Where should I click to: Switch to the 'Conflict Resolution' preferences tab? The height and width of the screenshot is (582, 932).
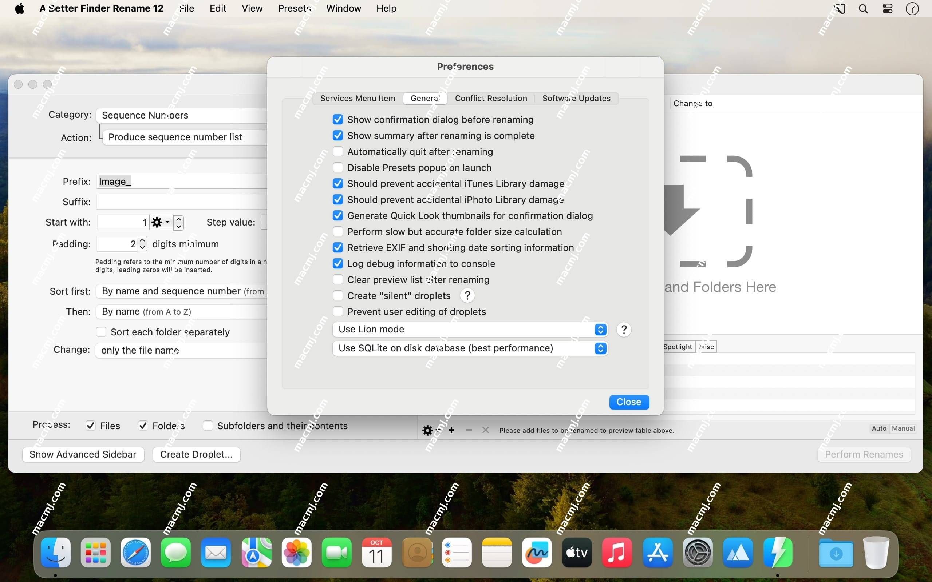click(491, 98)
